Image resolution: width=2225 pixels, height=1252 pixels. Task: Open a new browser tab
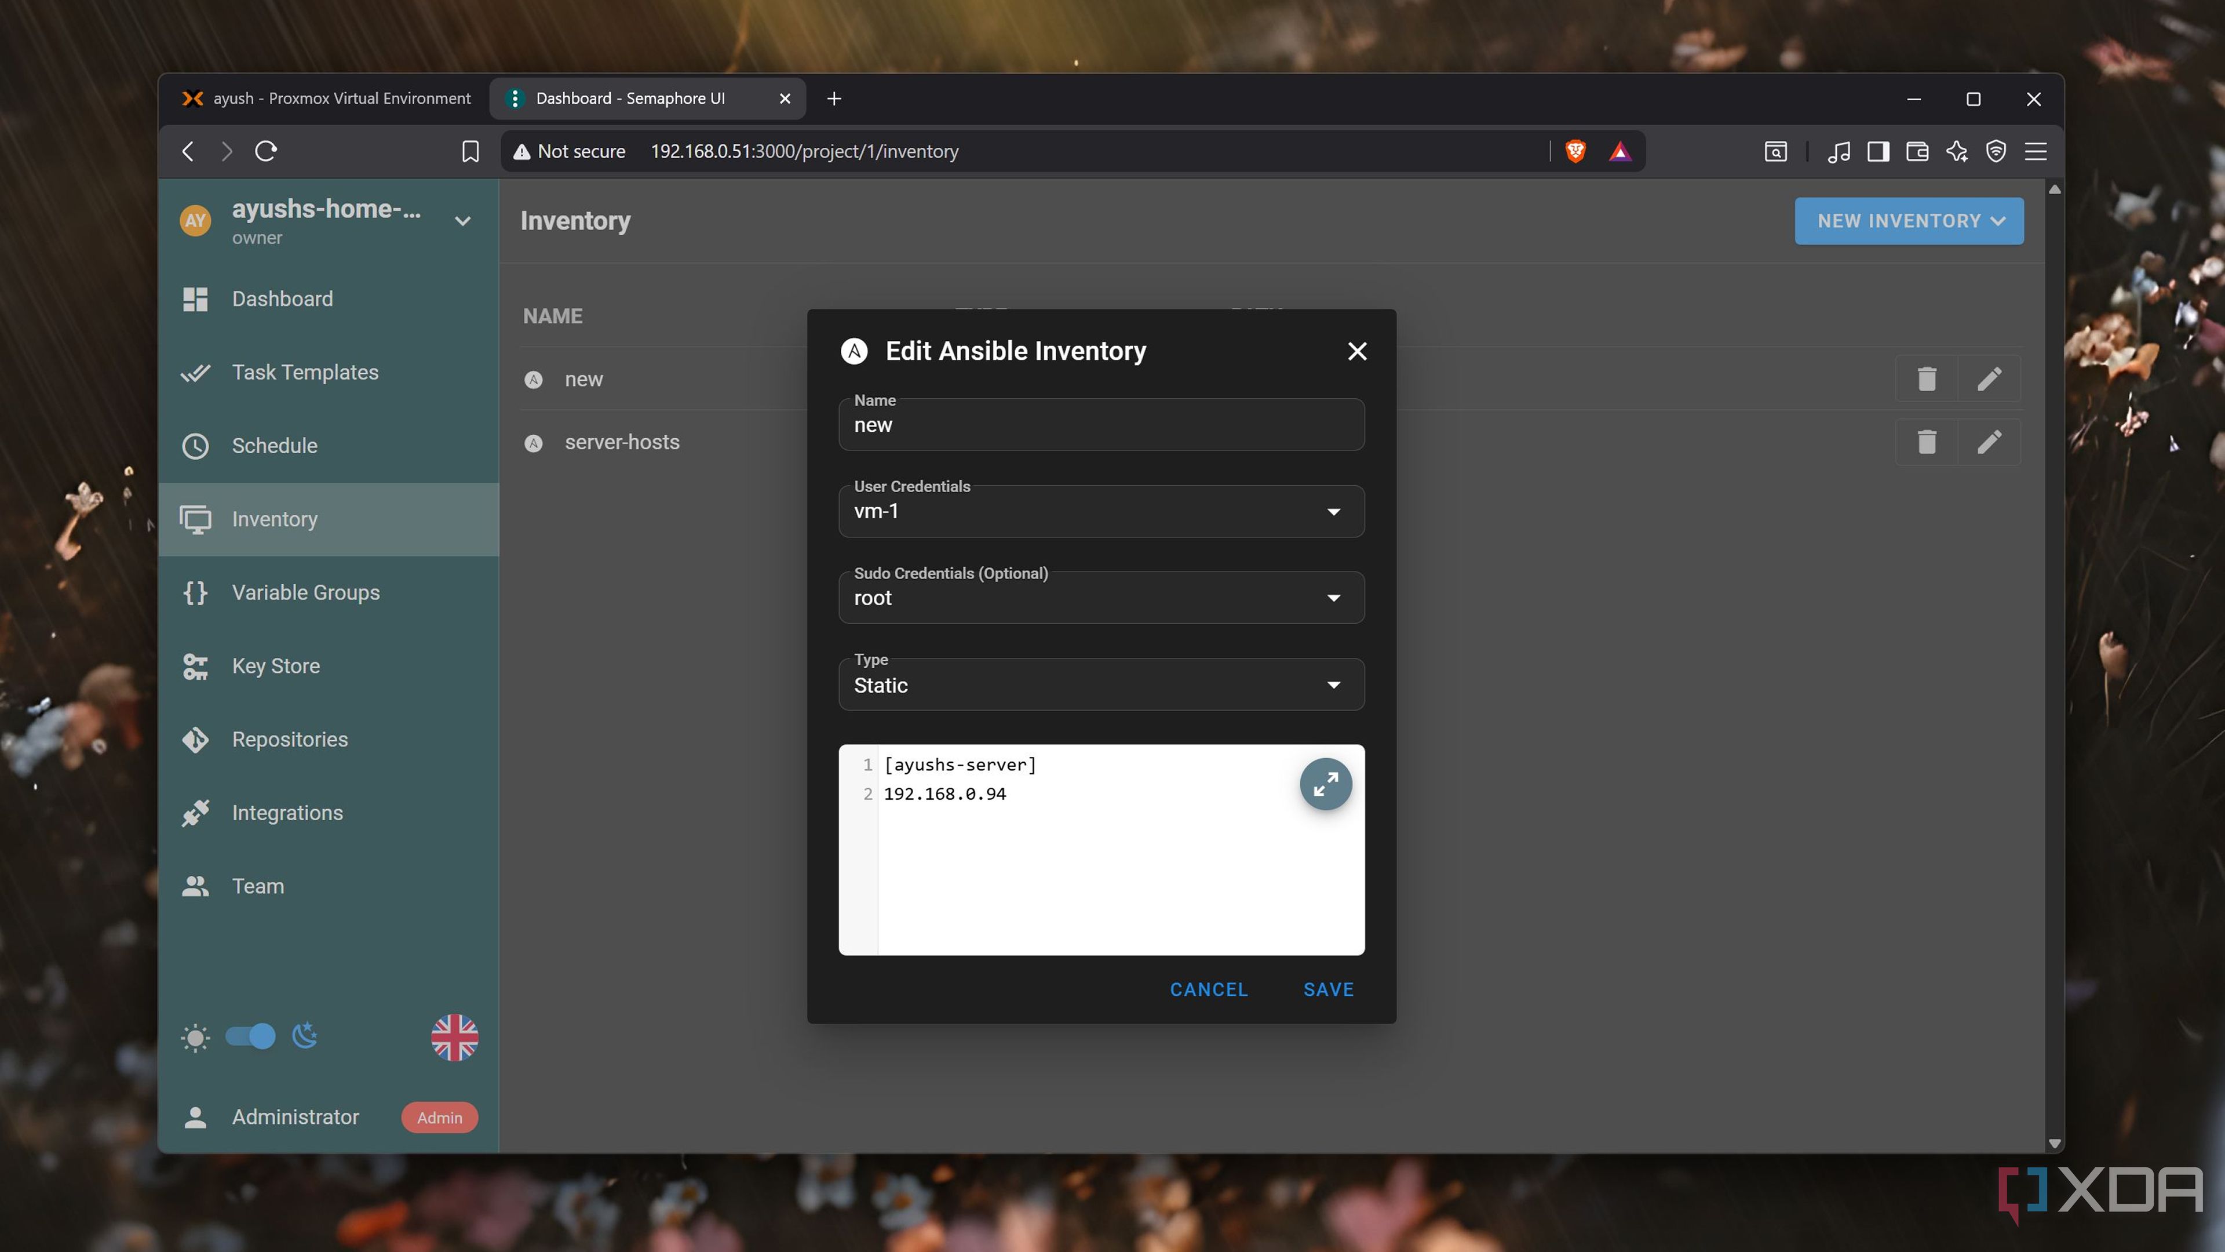pos(834,99)
